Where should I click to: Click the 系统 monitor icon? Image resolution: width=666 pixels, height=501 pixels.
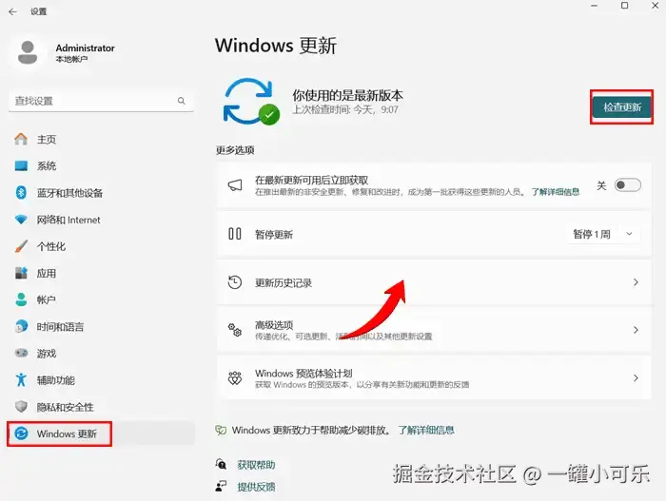[x=21, y=165]
